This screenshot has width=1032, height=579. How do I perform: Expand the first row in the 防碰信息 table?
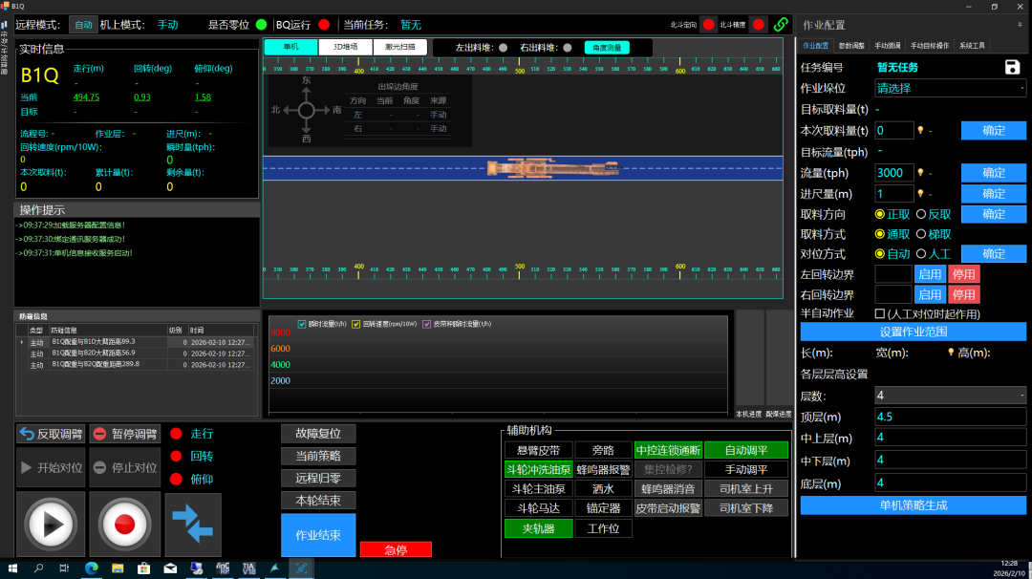coord(22,341)
